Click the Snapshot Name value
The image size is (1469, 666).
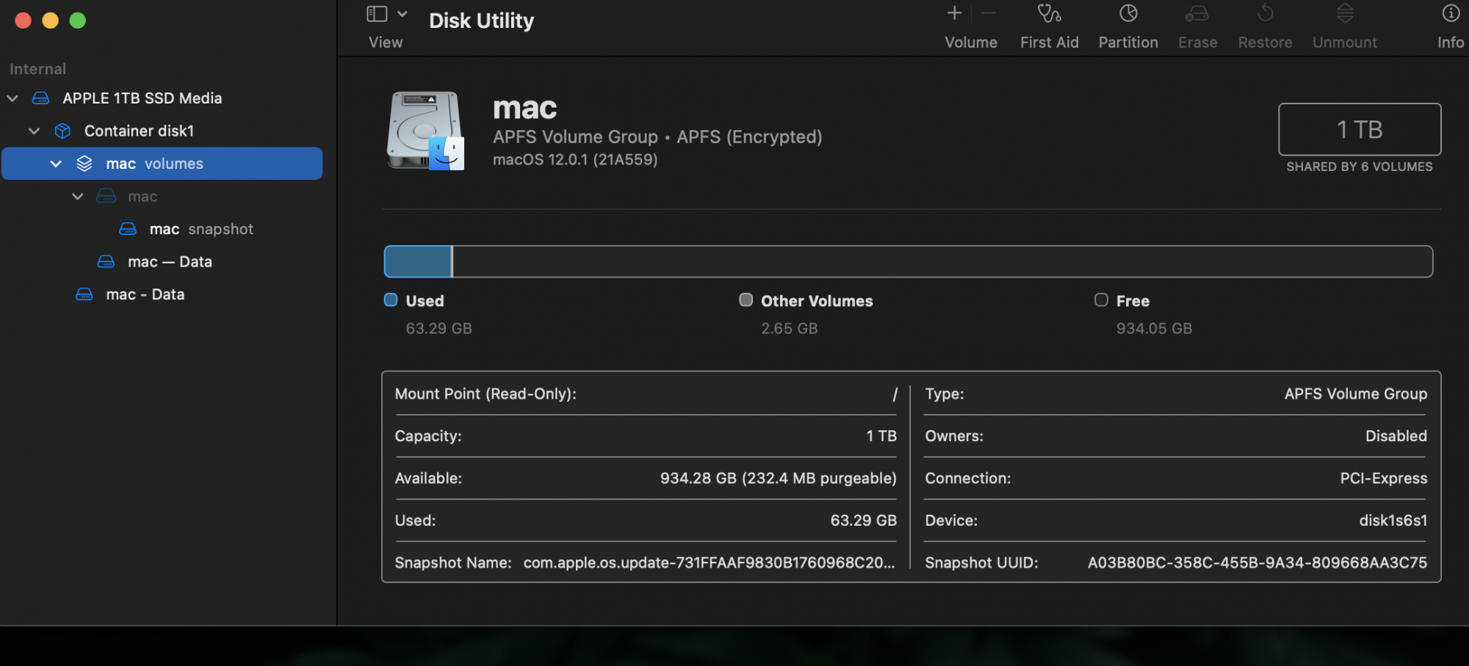point(710,562)
